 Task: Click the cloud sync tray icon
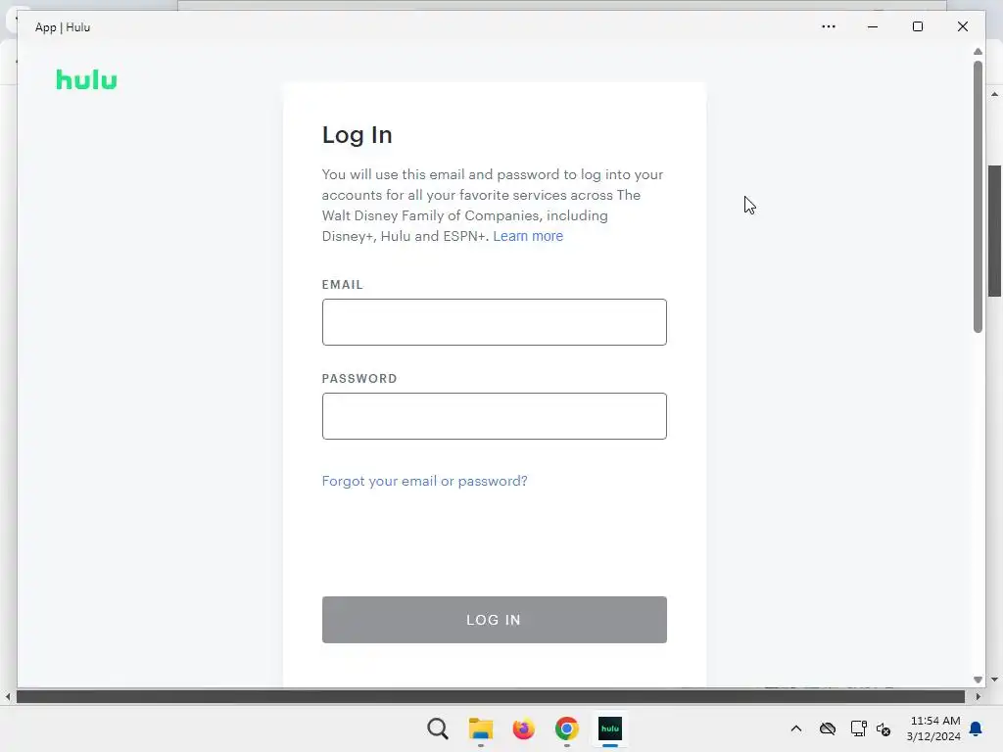click(x=827, y=728)
